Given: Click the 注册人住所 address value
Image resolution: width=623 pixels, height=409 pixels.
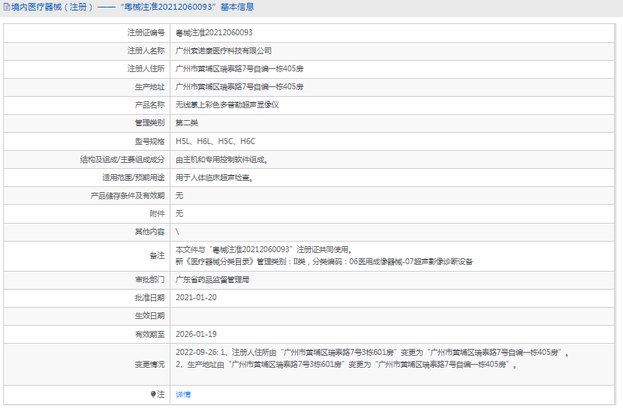Looking at the screenshot, I should point(239,69).
